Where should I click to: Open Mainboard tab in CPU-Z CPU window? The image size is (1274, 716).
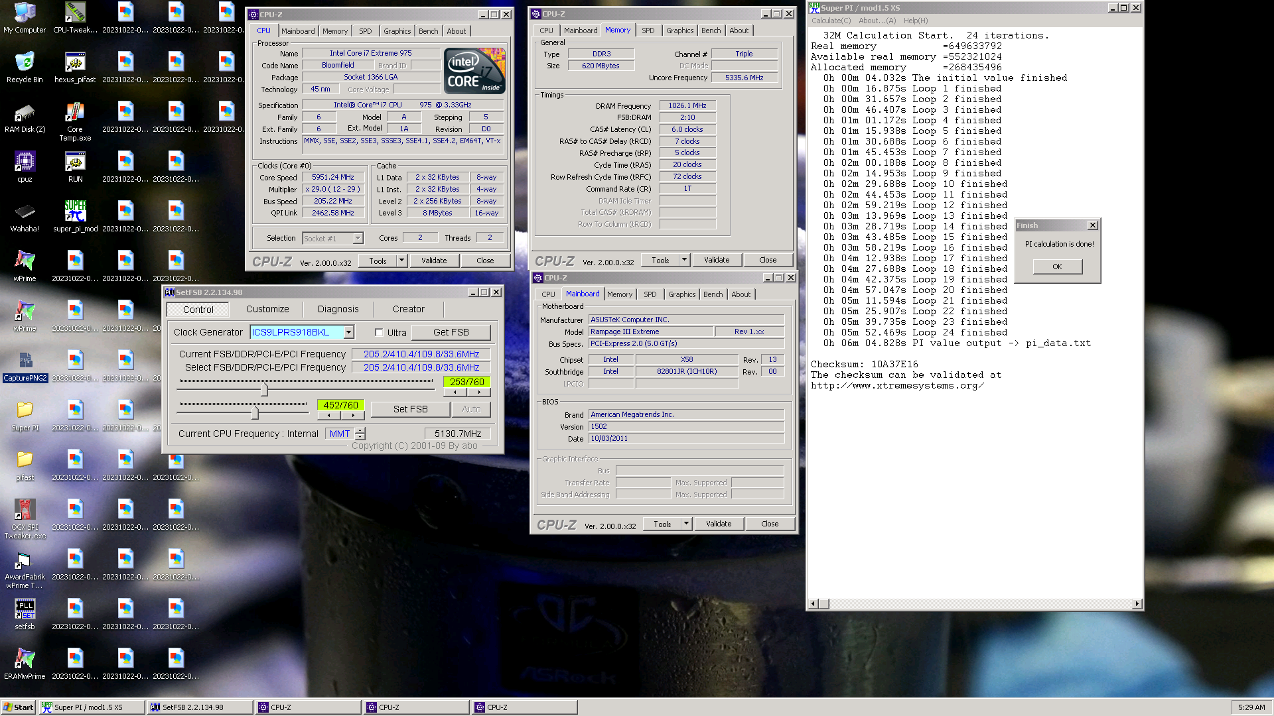(298, 31)
